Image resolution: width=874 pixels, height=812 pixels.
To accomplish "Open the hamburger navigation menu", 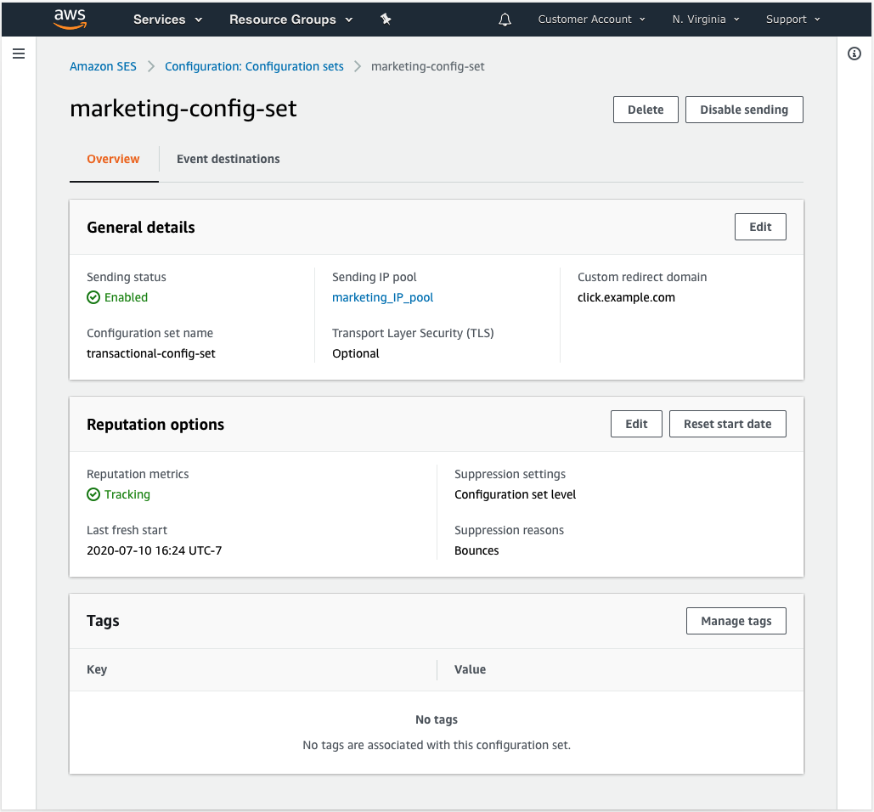I will (x=19, y=54).
